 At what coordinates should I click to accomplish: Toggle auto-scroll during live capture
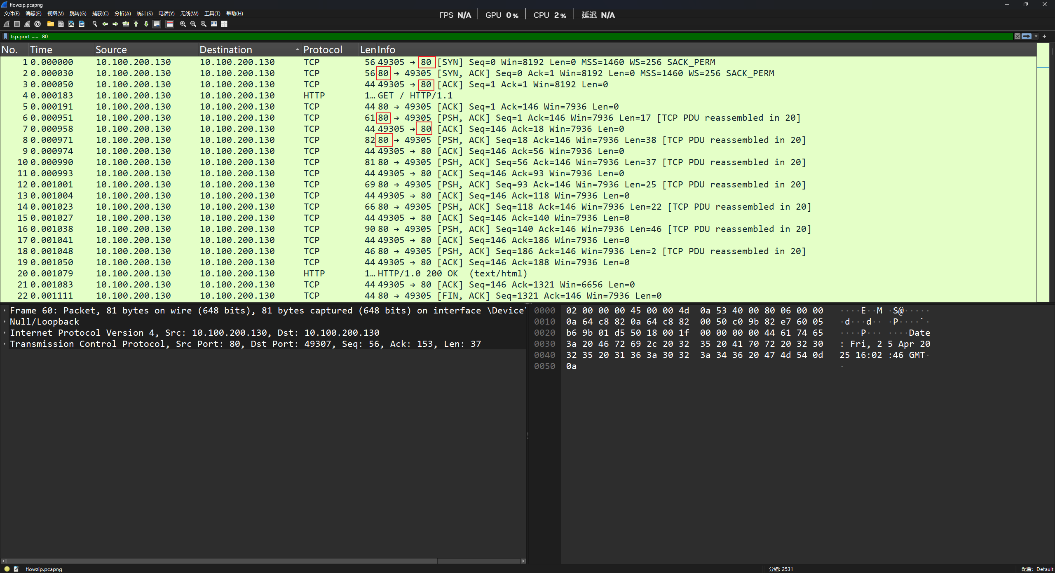pos(157,24)
